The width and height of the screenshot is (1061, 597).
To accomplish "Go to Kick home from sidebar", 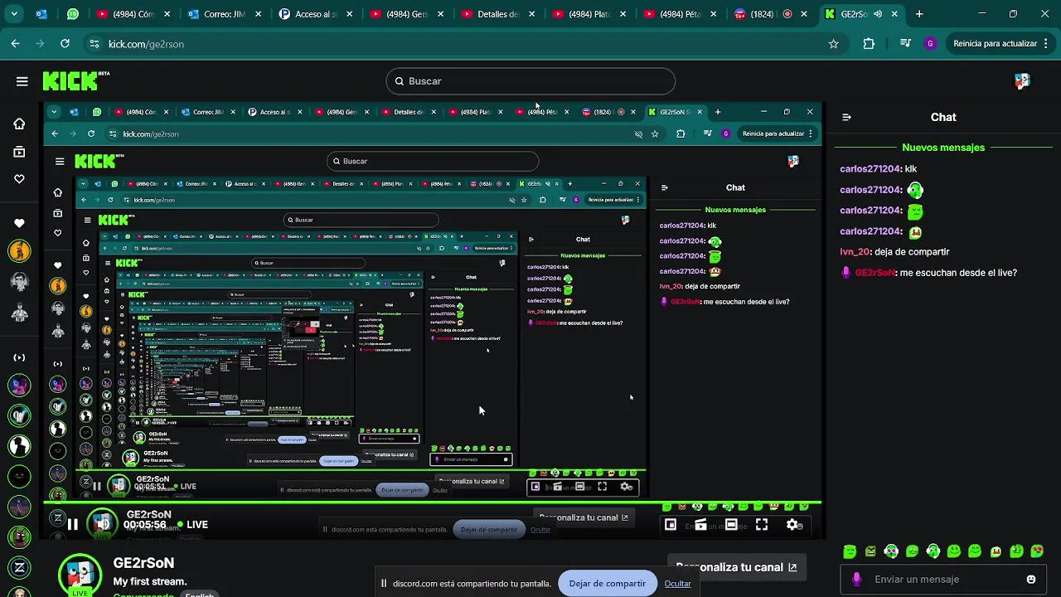I will pos(19,124).
